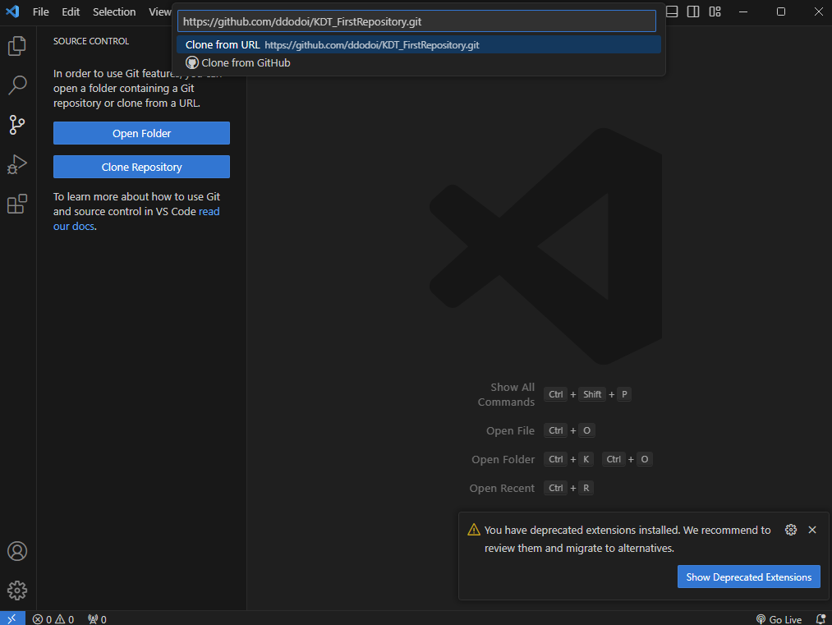Click the Open Recent shortcut label
Viewport: 832px width, 625px height.
502,488
